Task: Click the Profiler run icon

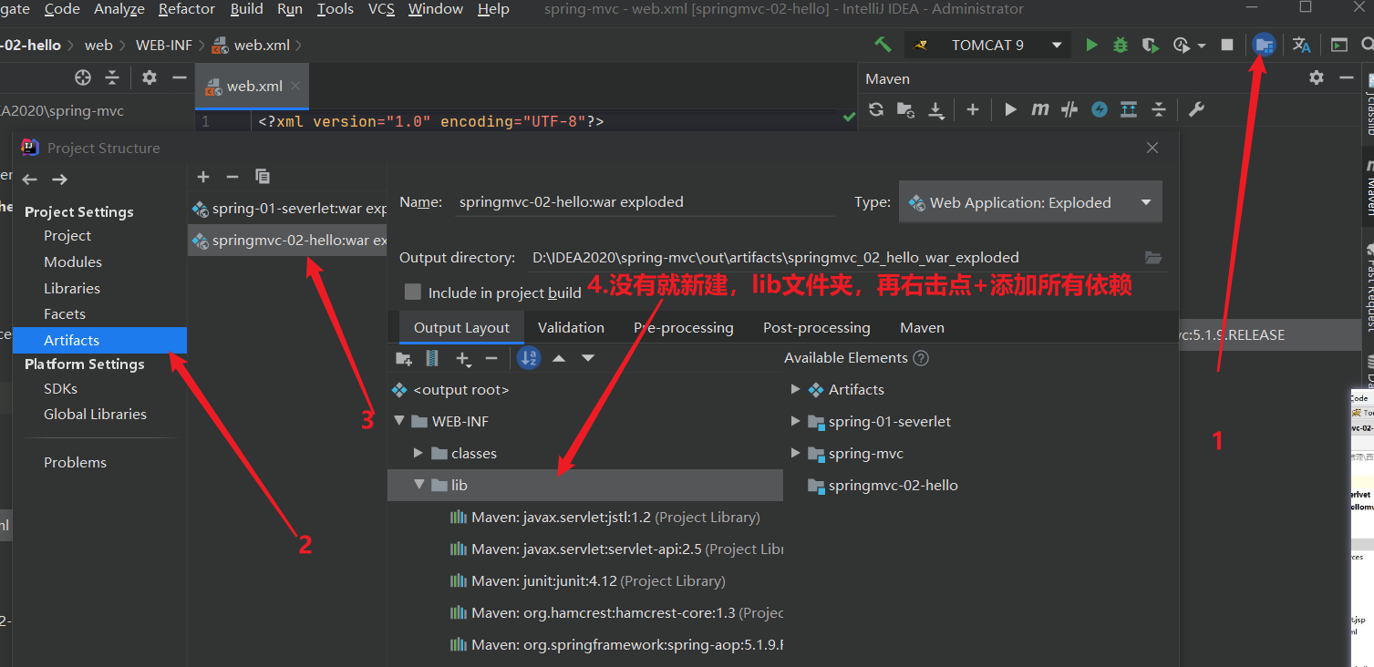Action: pyautogui.click(x=1183, y=45)
